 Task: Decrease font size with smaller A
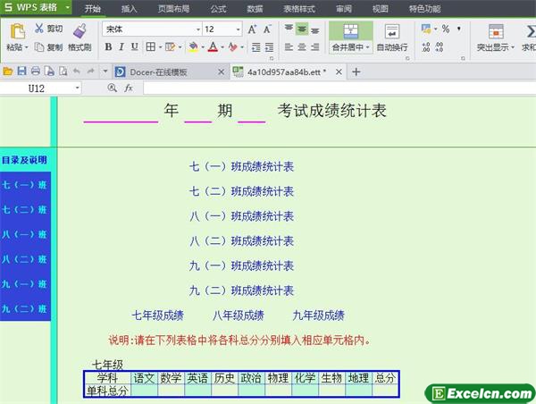pos(267,29)
